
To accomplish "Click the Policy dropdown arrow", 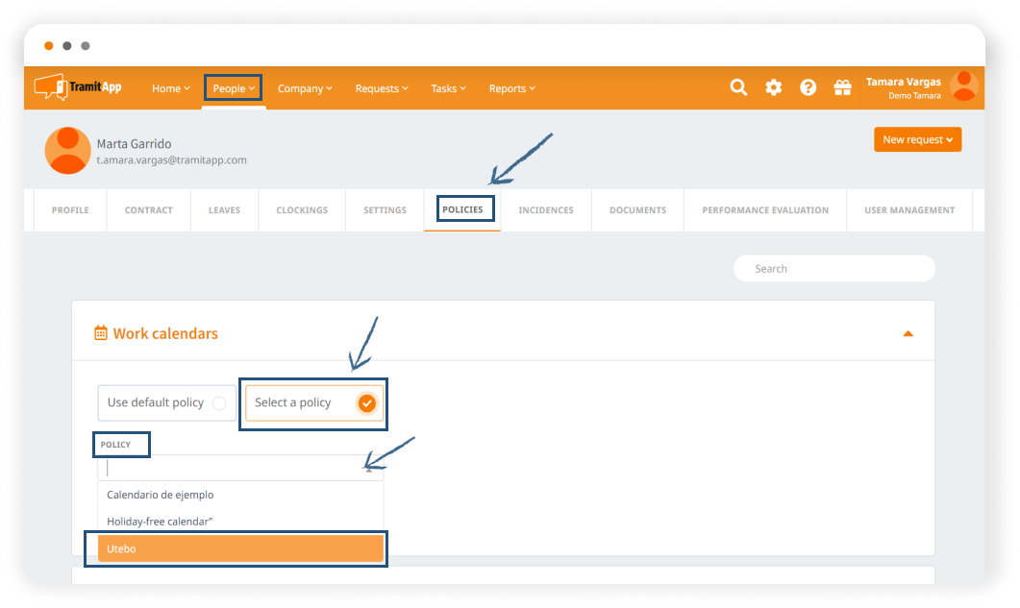I will (x=369, y=469).
